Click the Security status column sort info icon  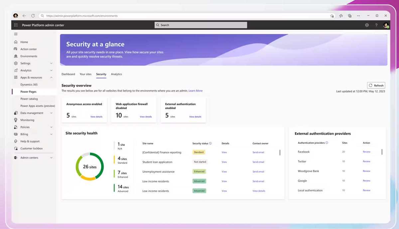[x=211, y=143]
